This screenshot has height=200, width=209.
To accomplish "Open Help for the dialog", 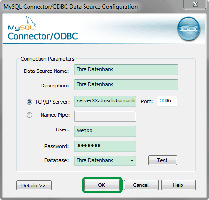I will coord(179,185).
